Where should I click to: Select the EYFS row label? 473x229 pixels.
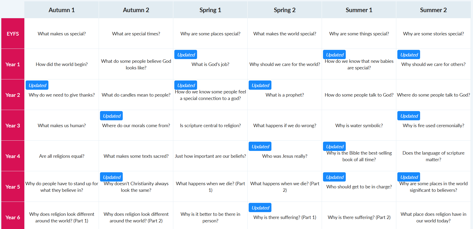13,34
